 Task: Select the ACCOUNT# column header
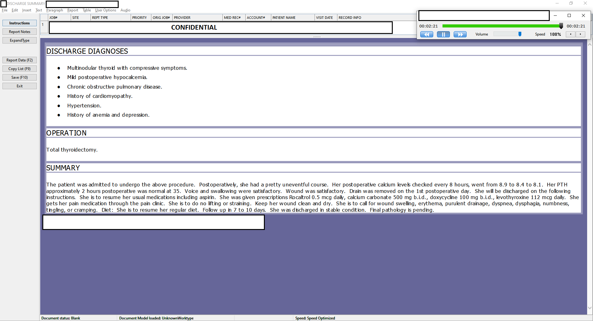pos(258,18)
